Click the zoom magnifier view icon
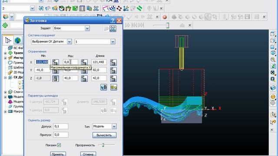 (273, 59)
